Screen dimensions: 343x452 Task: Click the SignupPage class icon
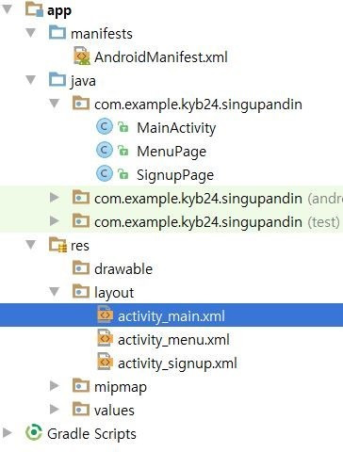pos(105,174)
